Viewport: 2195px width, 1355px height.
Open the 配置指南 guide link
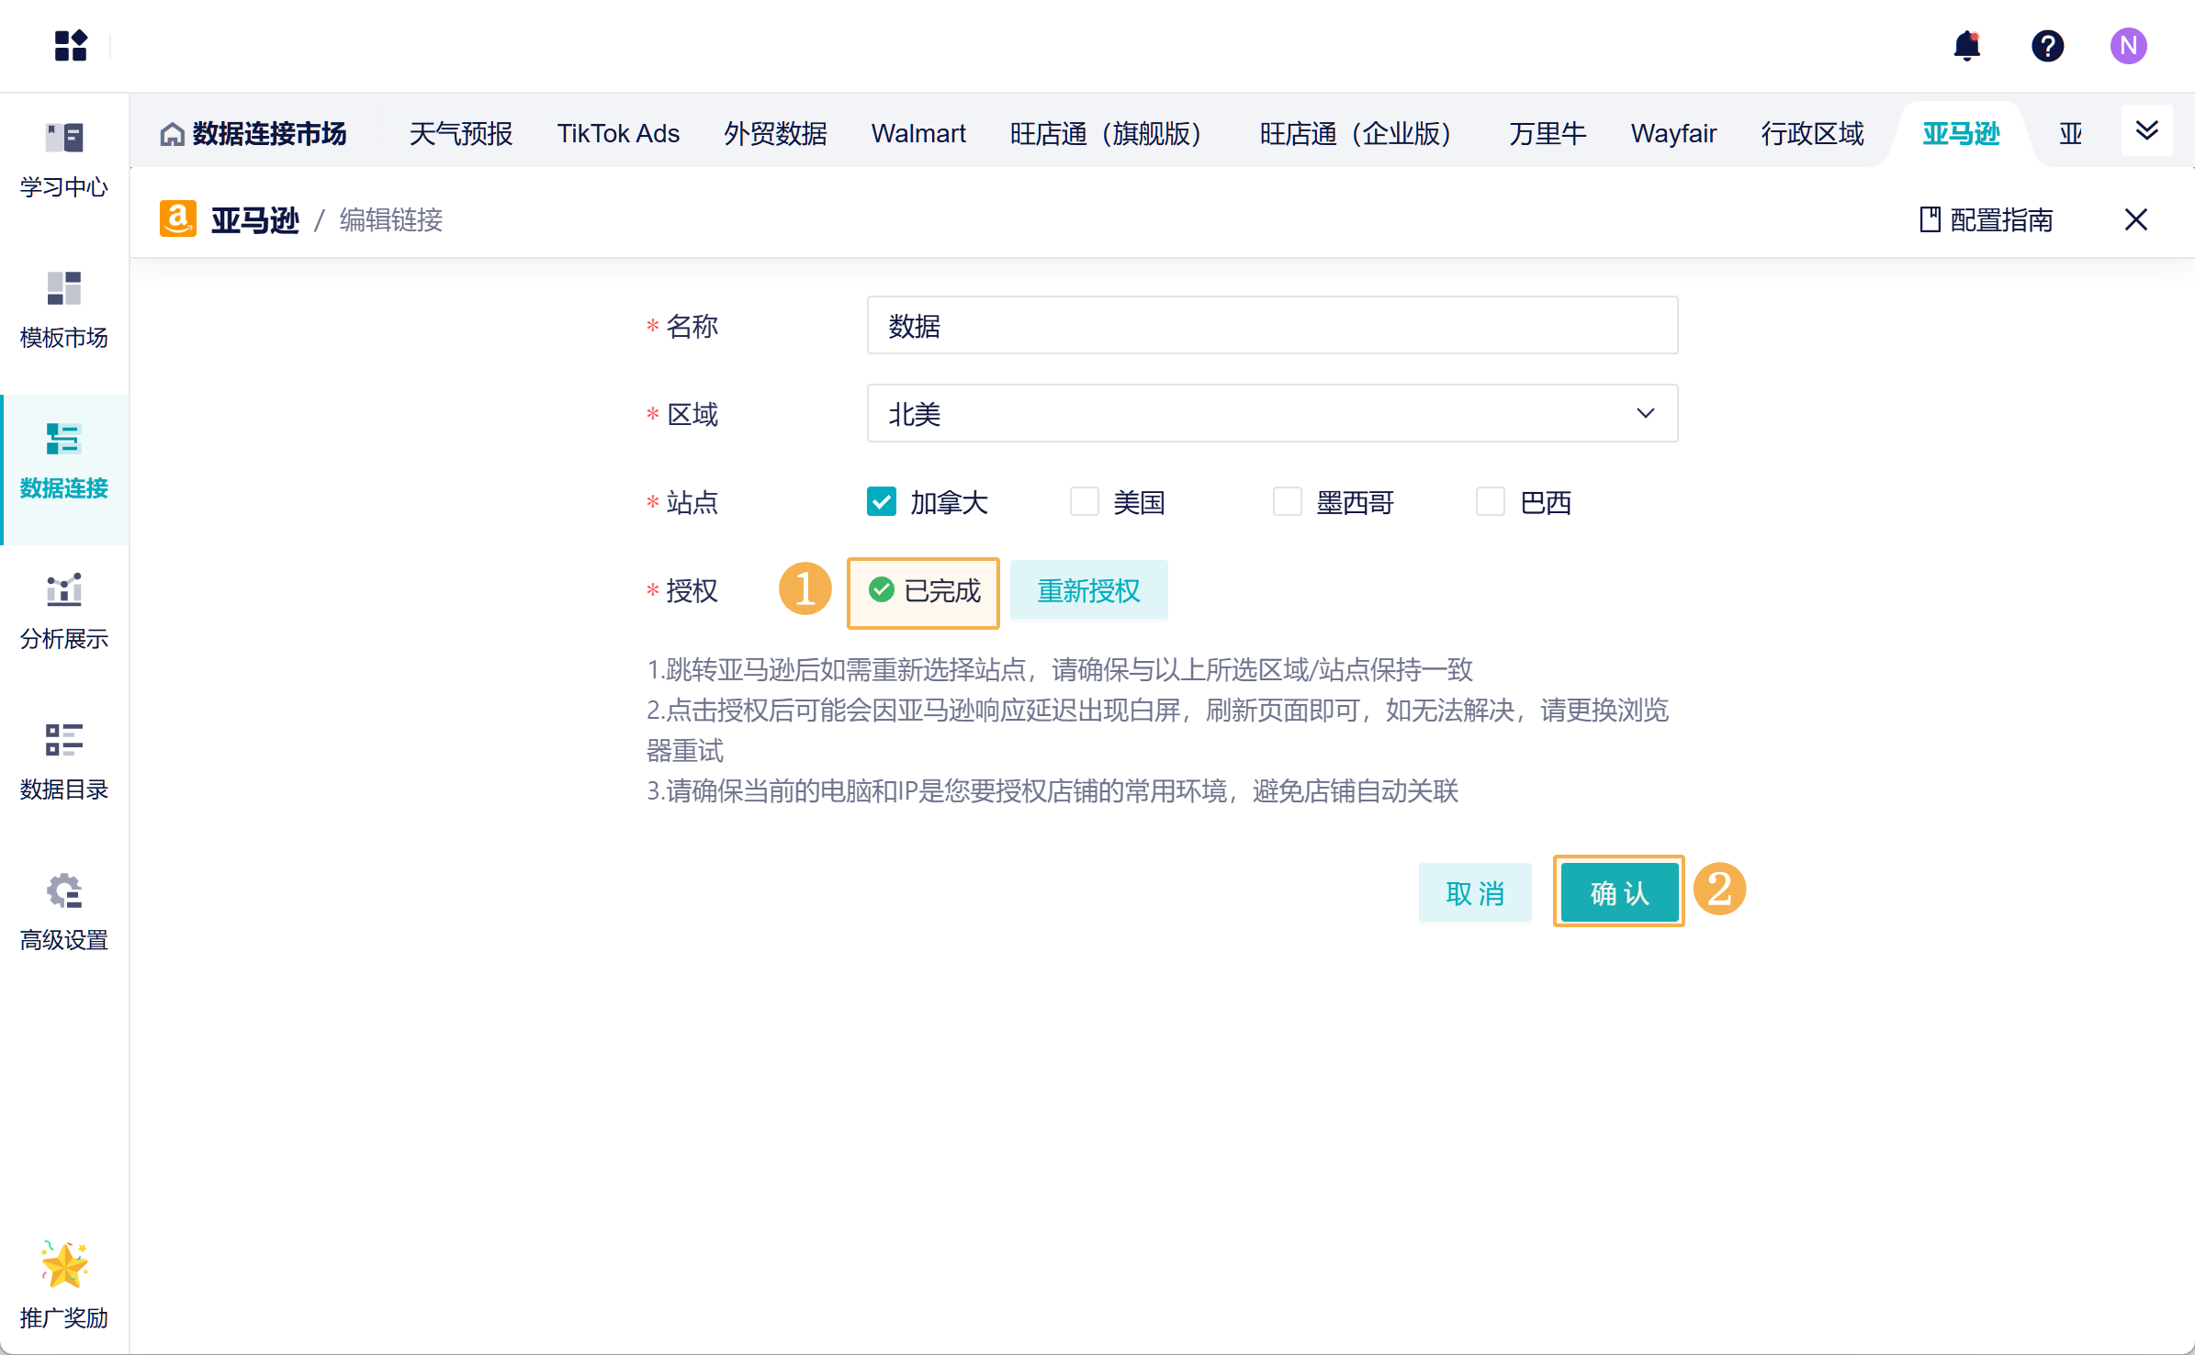[x=1987, y=220]
